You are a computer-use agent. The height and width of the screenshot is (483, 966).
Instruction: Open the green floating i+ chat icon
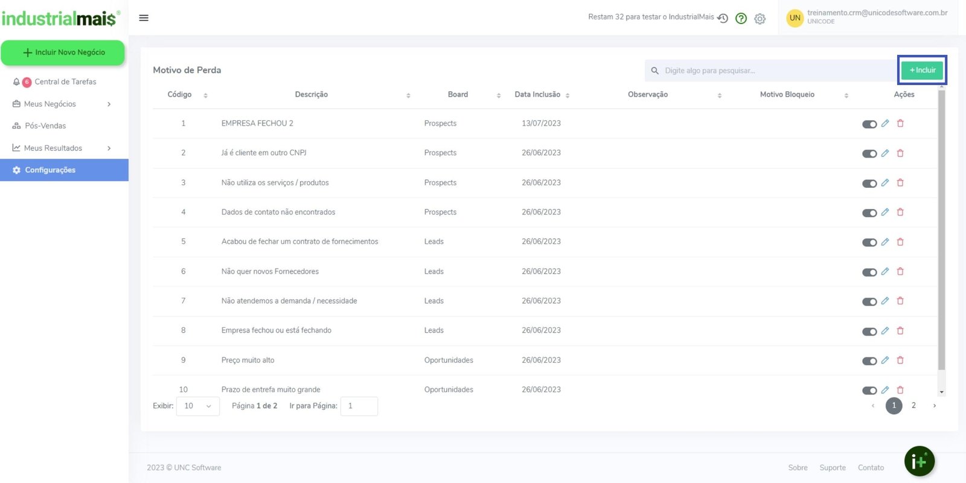(919, 461)
